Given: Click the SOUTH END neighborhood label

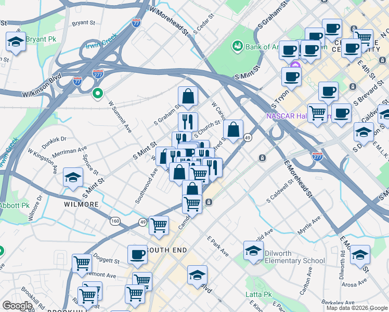Looking at the screenshot, I should [x=167, y=250].
